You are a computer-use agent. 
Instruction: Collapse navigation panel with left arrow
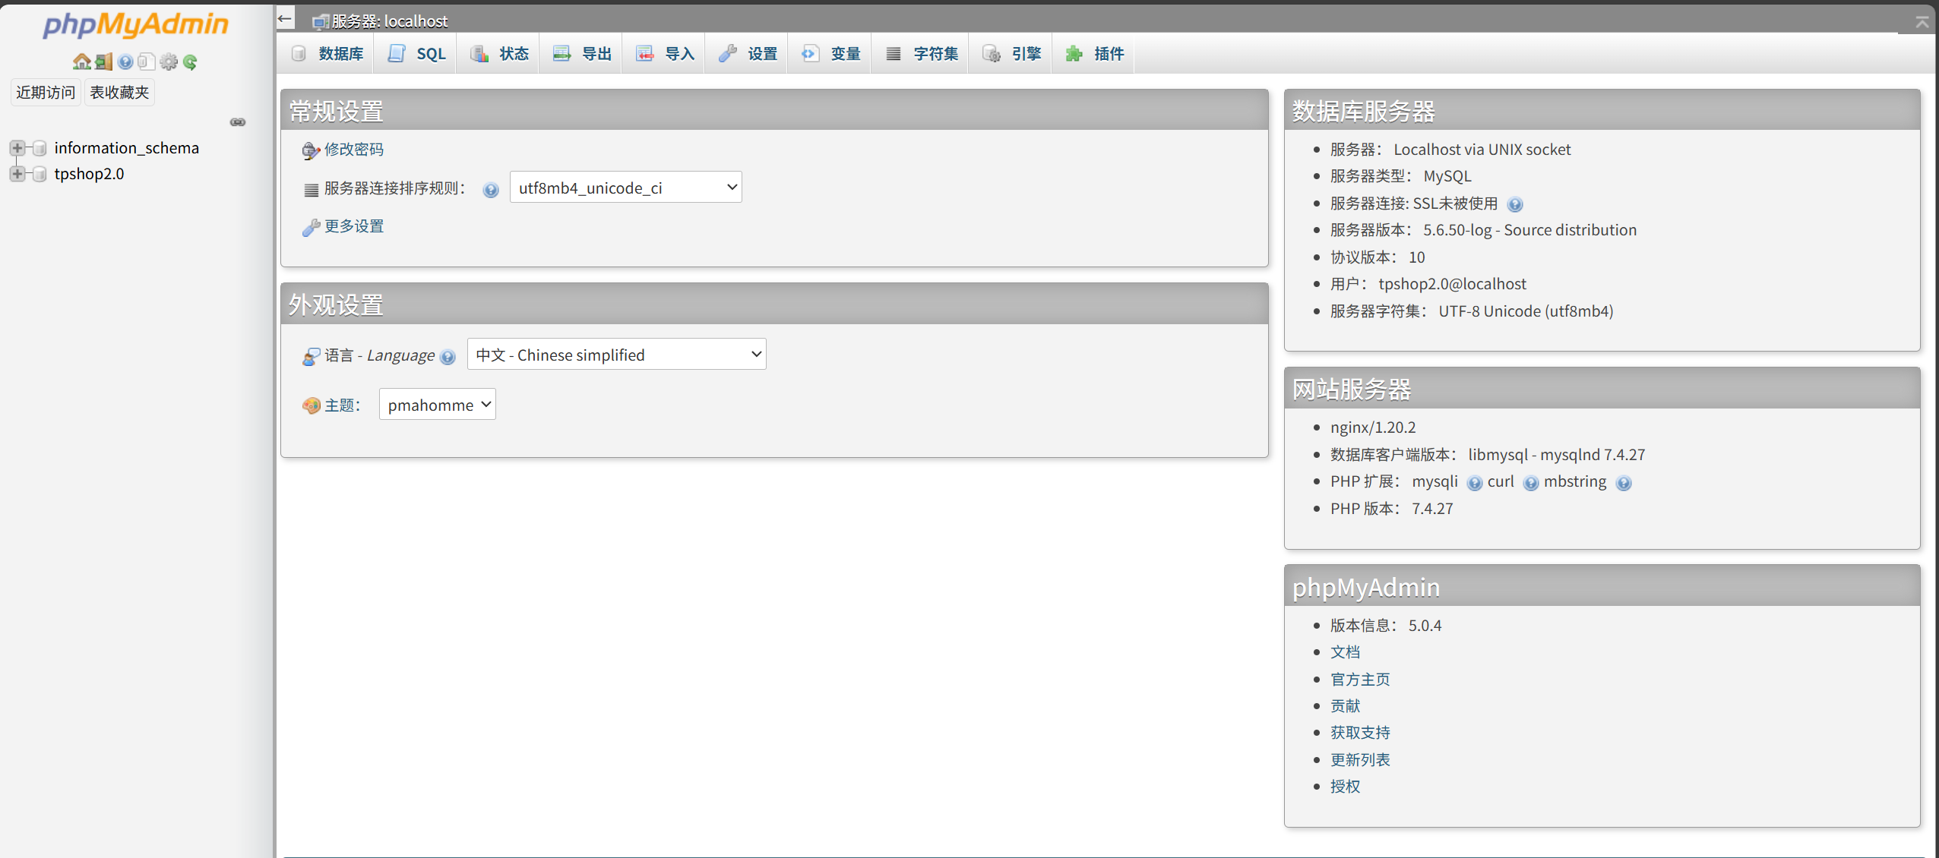tap(285, 18)
